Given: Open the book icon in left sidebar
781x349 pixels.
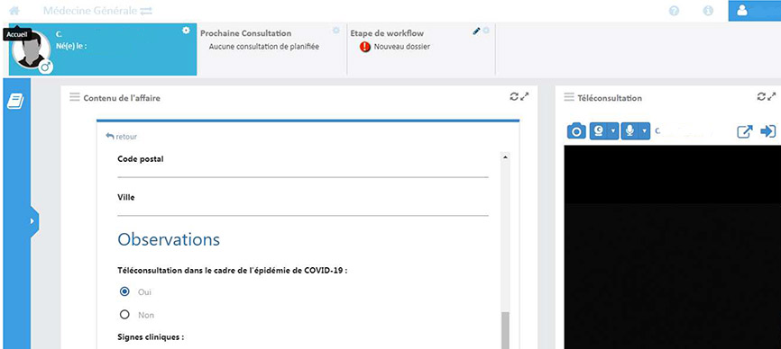Looking at the screenshot, I should pyautogui.click(x=15, y=102).
